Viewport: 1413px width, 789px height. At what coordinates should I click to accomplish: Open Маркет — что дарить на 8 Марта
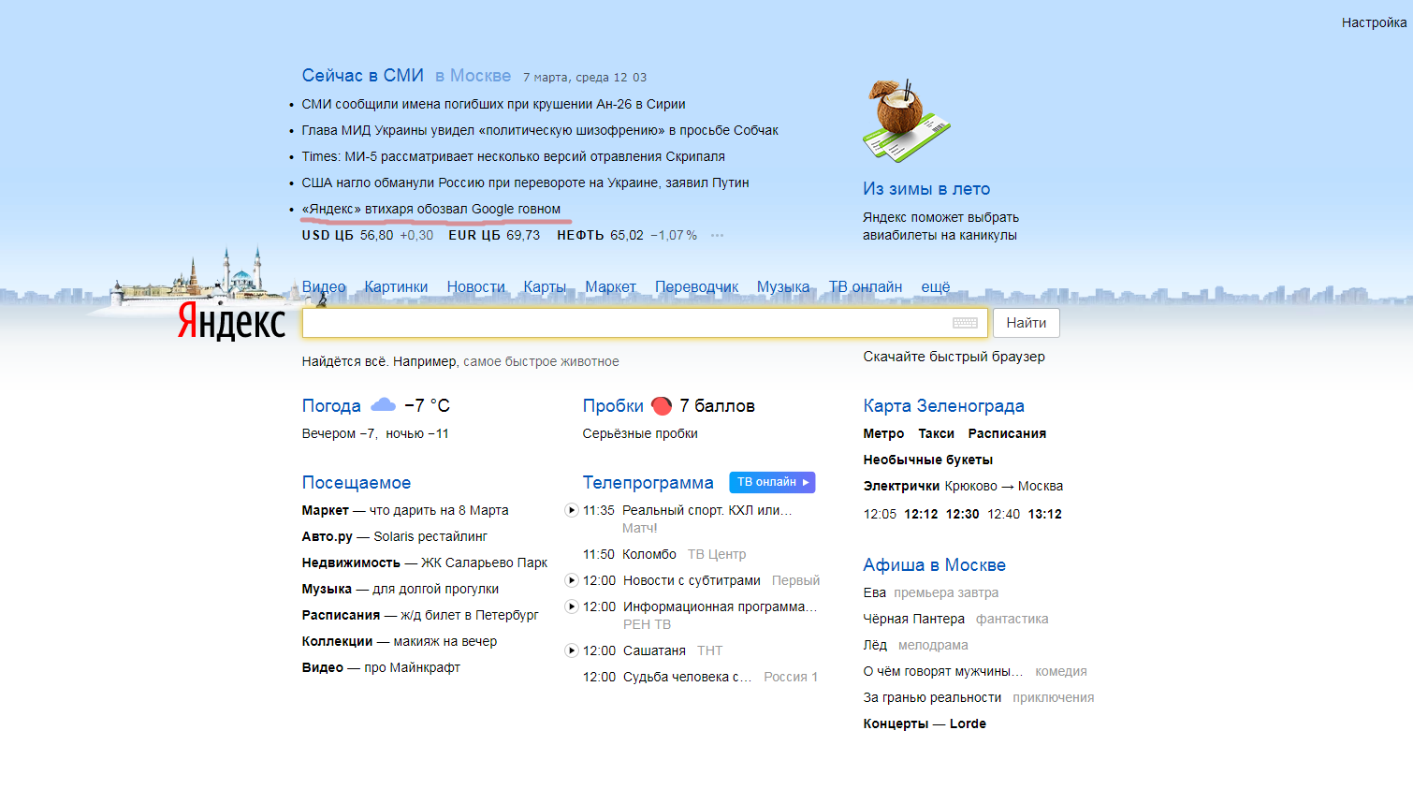[x=405, y=510]
